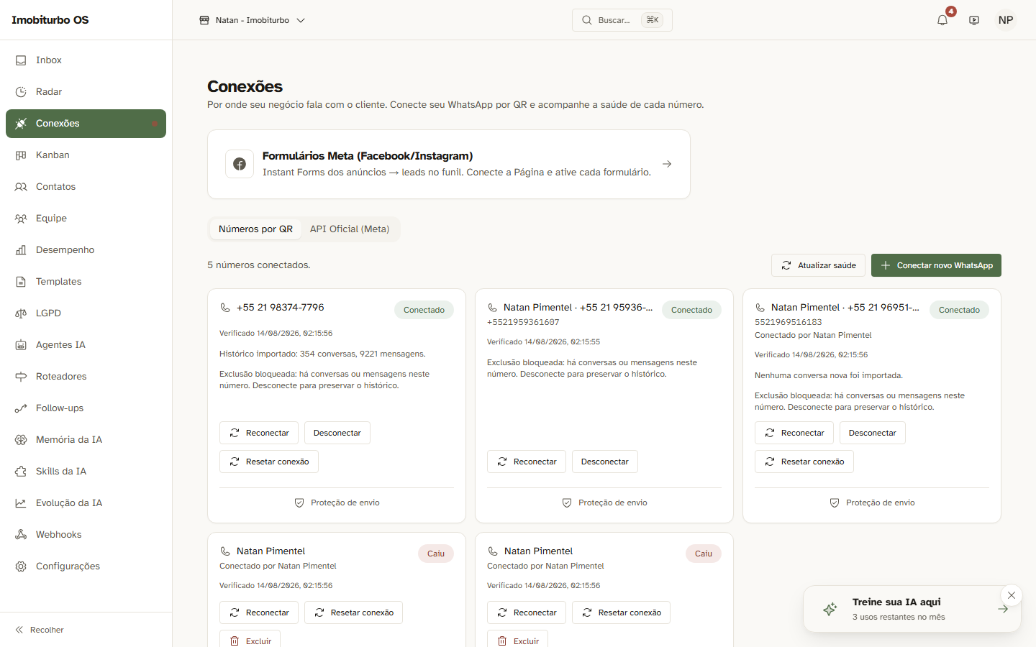Open Radar in the sidebar
The image size is (1036, 647).
(86, 92)
